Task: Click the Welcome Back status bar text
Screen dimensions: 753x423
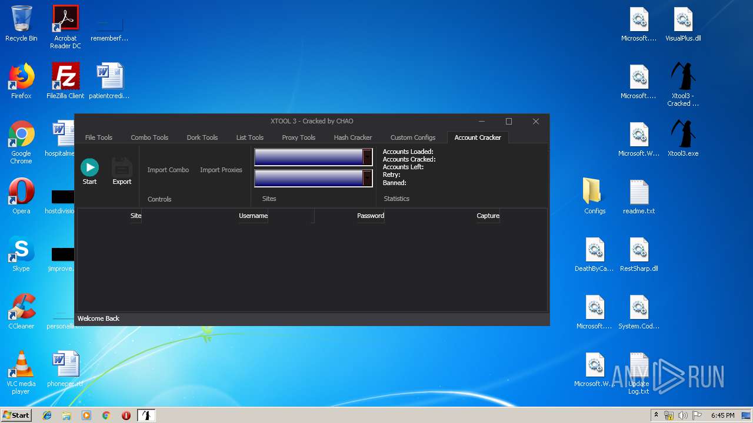Action: pyautogui.click(x=98, y=318)
